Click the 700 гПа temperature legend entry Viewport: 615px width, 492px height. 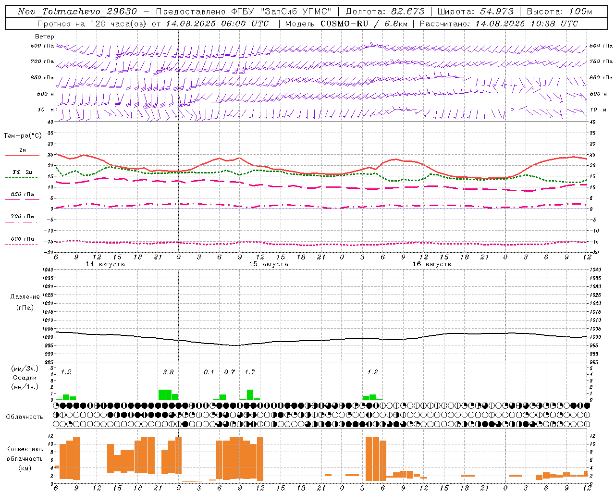point(22,216)
